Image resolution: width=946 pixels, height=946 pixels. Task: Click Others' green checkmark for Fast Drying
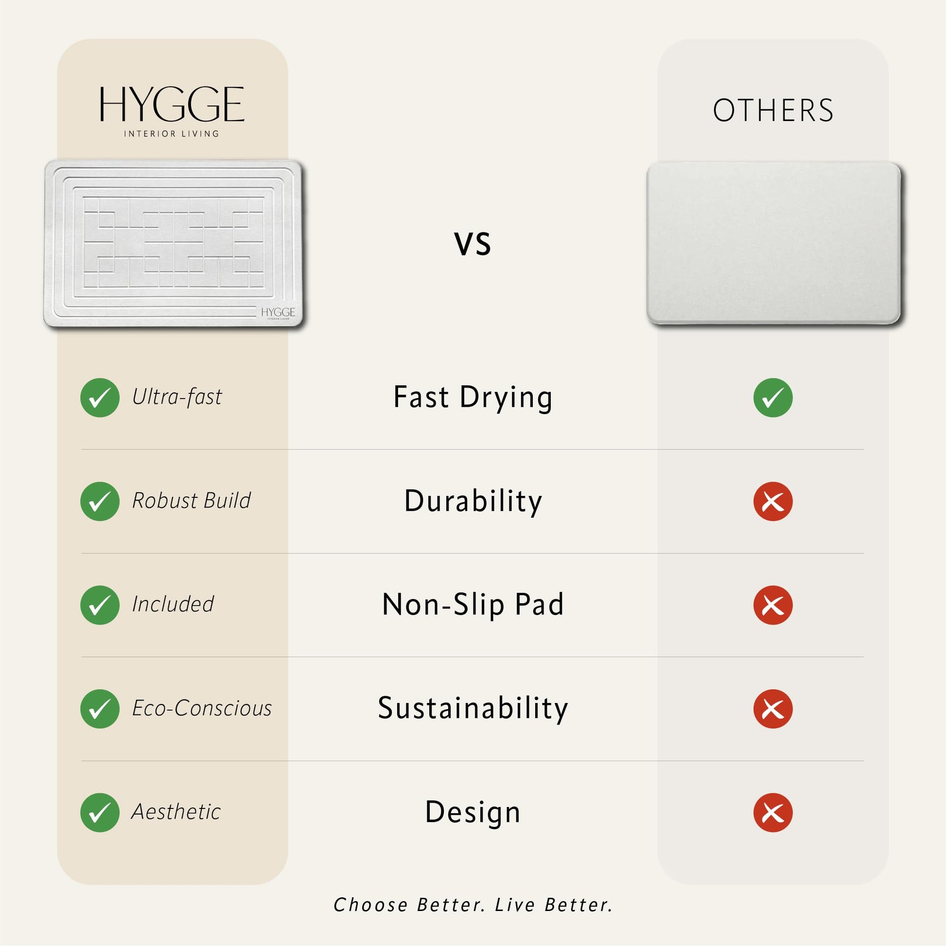(x=773, y=398)
